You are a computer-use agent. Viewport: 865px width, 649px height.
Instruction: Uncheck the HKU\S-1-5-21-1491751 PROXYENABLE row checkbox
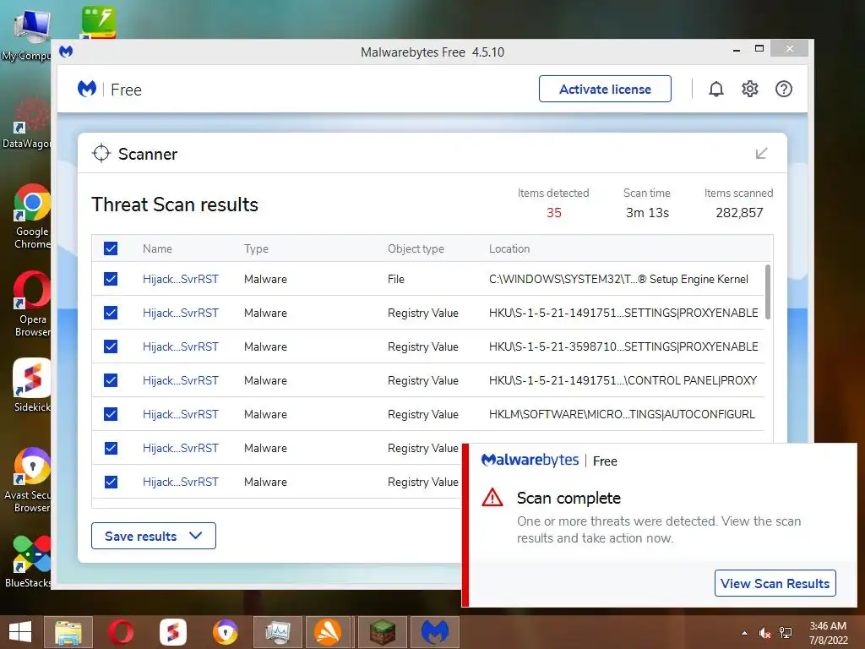click(111, 313)
